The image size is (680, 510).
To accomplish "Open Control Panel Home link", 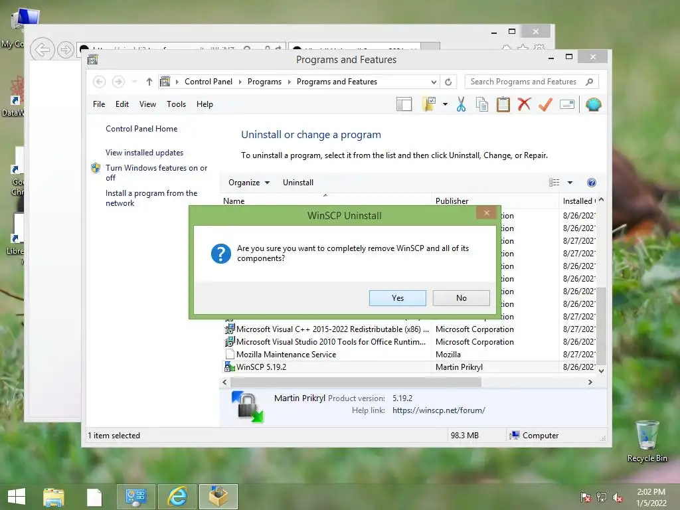I will (x=141, y=129).
